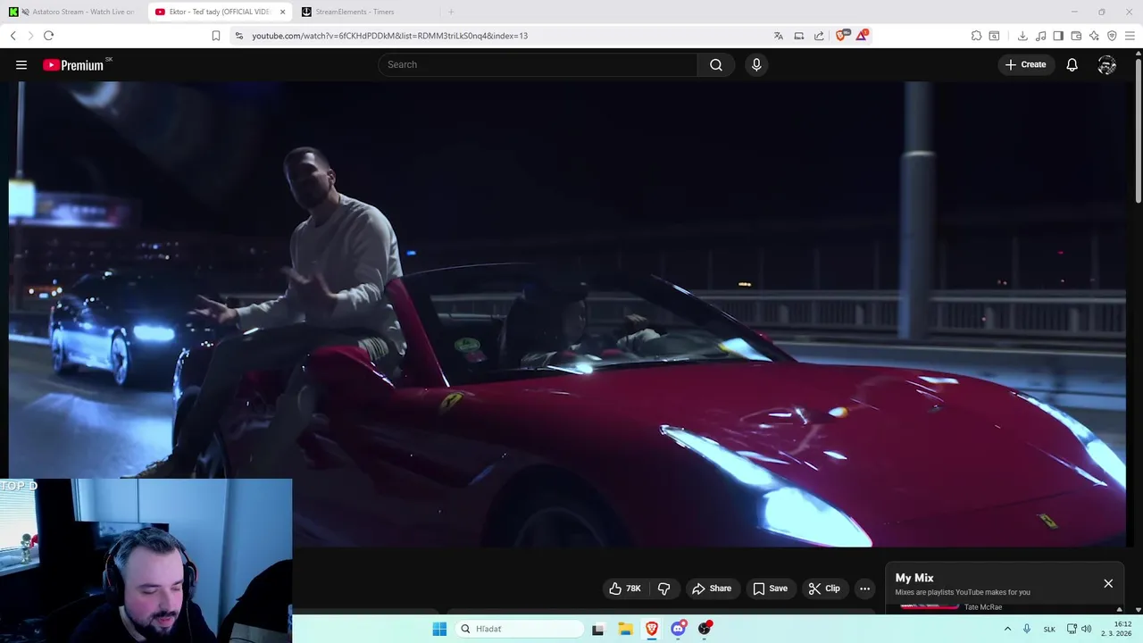Open the volume tray icon
The height and width of the screenshot is (643, 1143).
click(1087, 629)
